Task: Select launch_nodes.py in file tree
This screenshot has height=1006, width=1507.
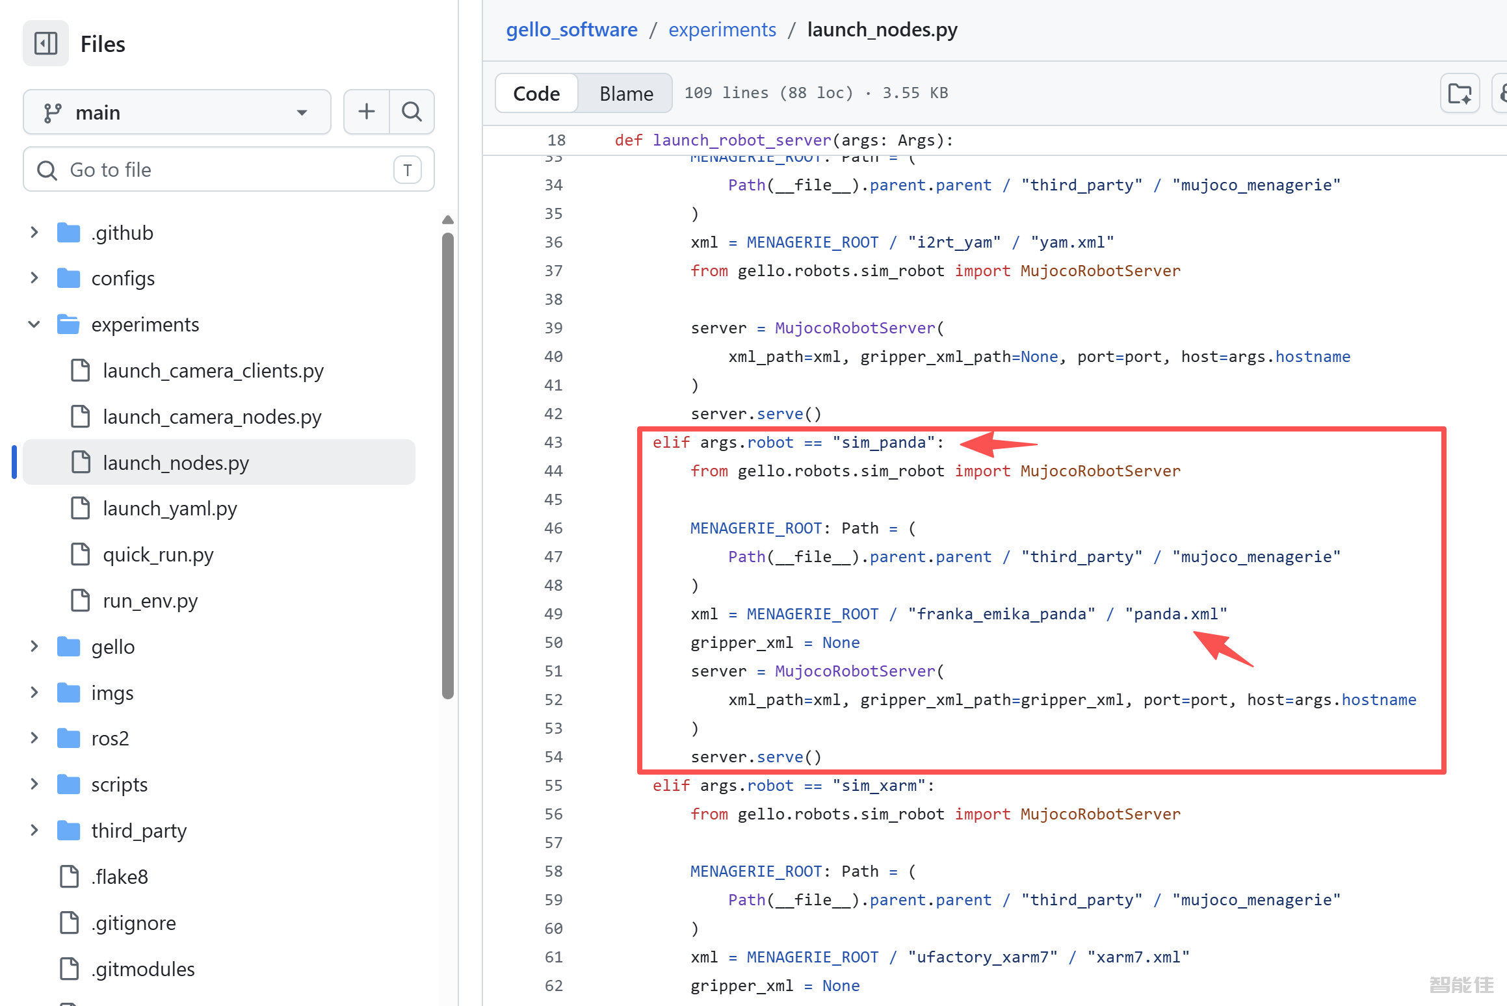Action: 219,462
